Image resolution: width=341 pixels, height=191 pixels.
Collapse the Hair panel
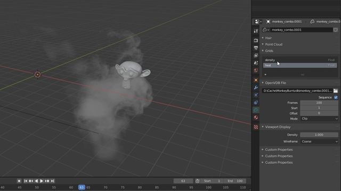tap(263, 38)
